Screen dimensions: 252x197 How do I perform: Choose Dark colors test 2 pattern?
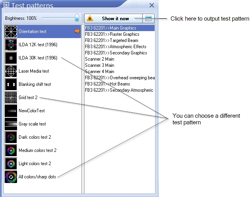[x=35, y=137]
